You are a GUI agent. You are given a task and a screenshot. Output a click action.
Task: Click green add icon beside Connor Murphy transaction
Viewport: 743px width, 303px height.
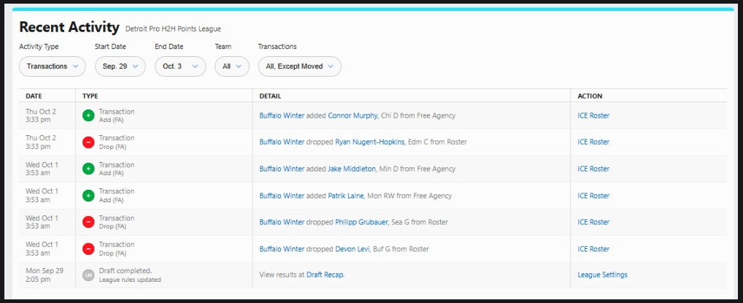tap(88, 115)
